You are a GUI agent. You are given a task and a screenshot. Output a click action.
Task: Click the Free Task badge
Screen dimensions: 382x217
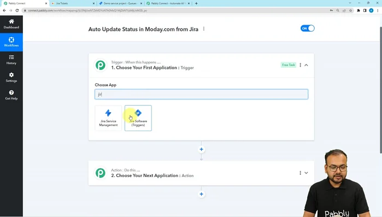[289, 65]
